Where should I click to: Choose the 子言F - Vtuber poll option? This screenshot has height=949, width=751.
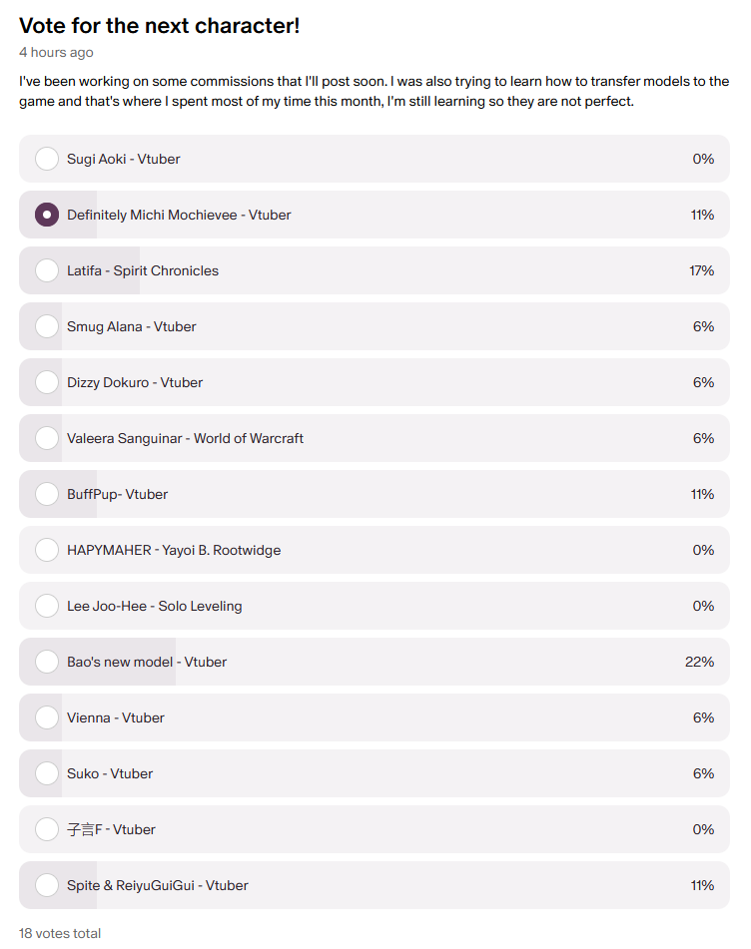tap(47, 829)
